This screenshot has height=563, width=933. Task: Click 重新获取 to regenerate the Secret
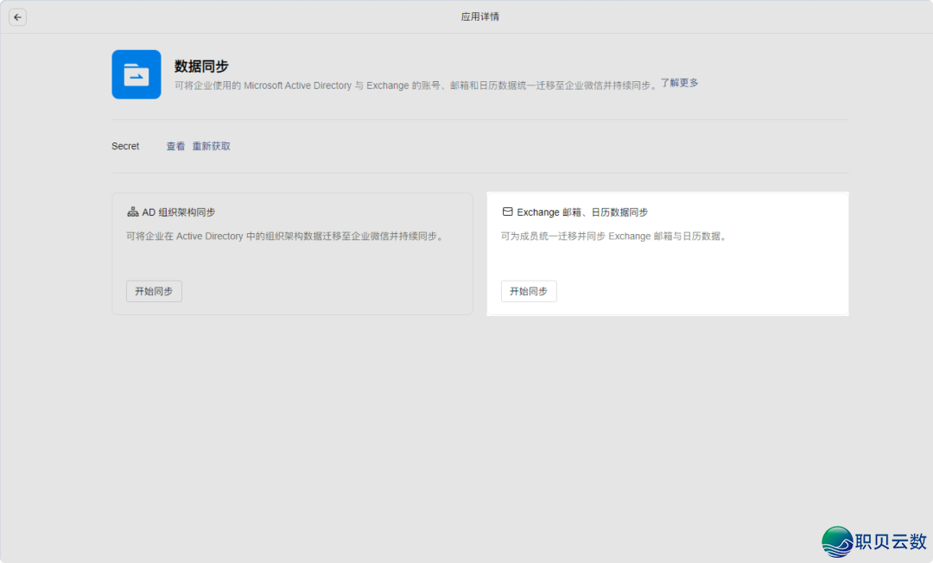point(210,146)
